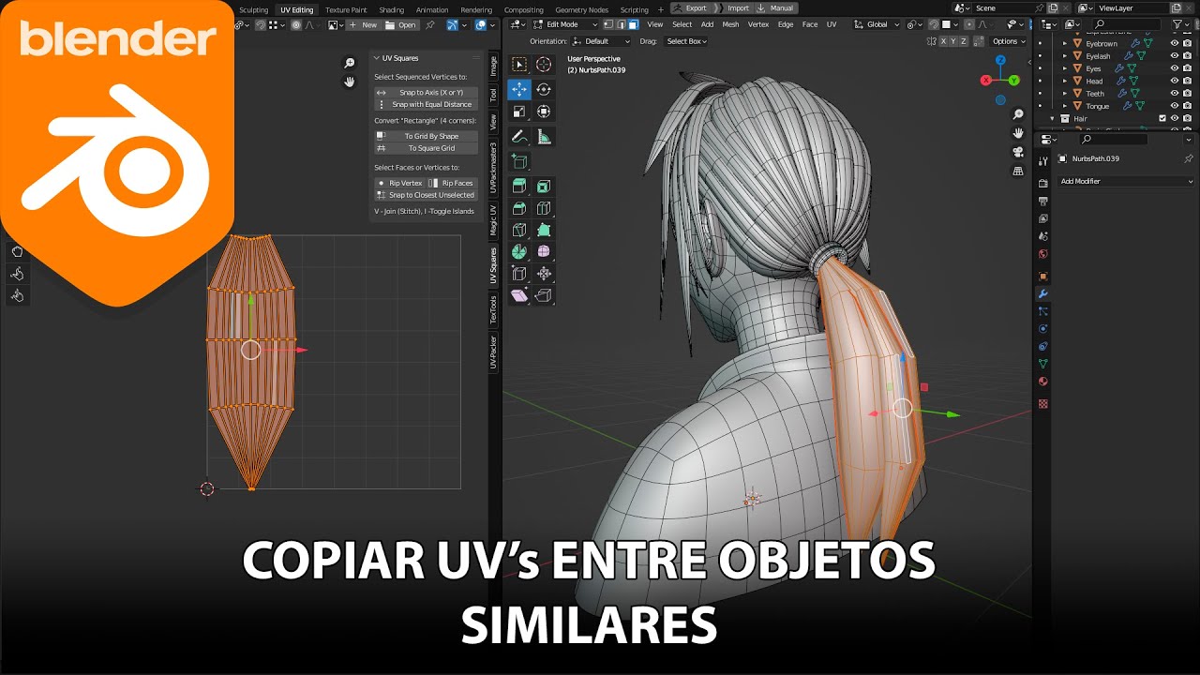Select the Transform tool in viewport
1200x675 pixels.
544,112
